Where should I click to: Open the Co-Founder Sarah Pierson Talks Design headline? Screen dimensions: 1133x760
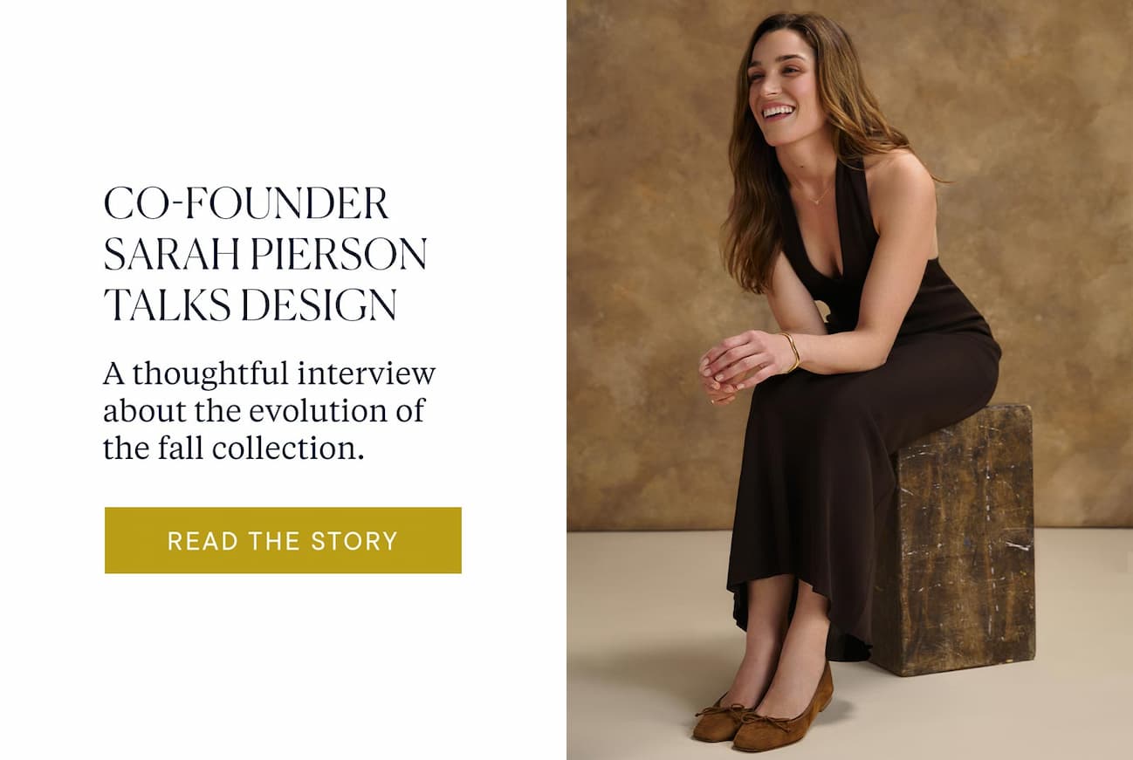tap(265, 254)
